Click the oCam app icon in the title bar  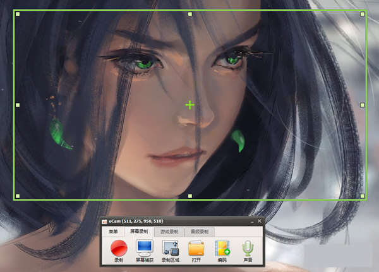pyautogui.click(x=104, y=222)
